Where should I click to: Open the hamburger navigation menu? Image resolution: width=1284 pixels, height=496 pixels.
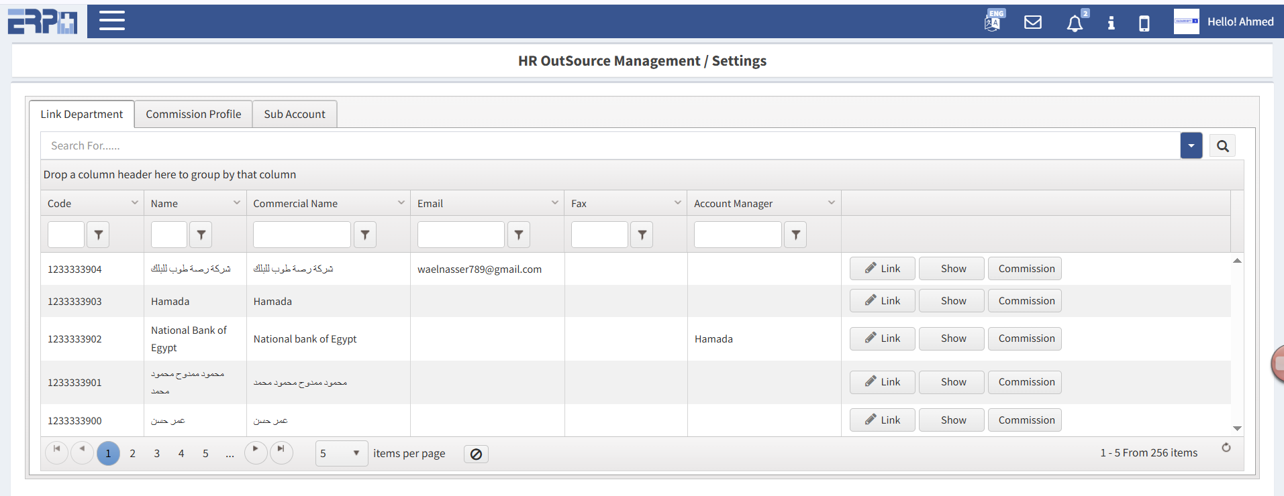(x=112, y=21)
